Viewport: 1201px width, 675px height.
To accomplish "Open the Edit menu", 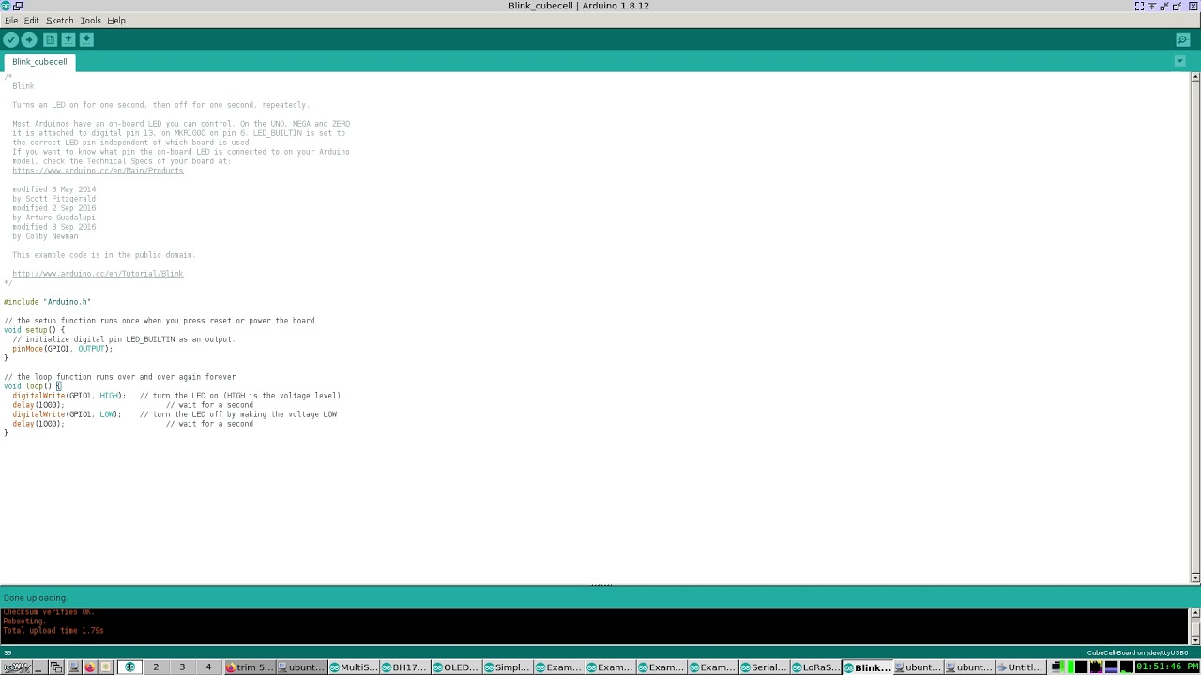I will [x=31, y=20].
